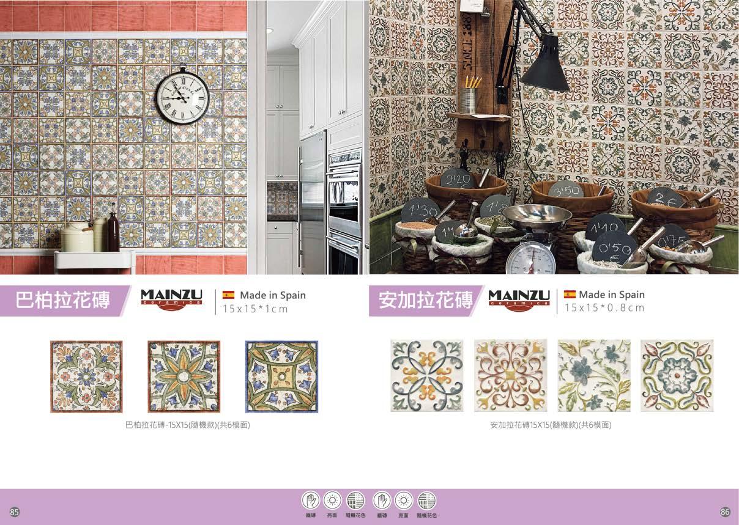Click the page number 86
Image resolution: width=739 pixels, height=525 pixels.
click(x=726, y=512)
